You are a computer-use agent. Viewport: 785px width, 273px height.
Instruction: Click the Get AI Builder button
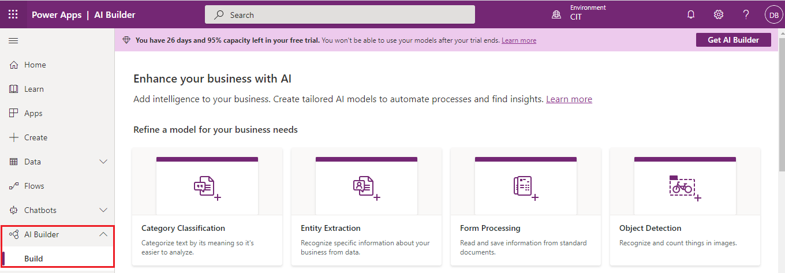(734, 40)
